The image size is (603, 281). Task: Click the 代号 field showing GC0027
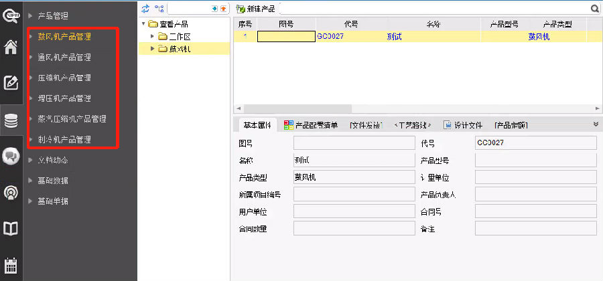coord(536,143)
